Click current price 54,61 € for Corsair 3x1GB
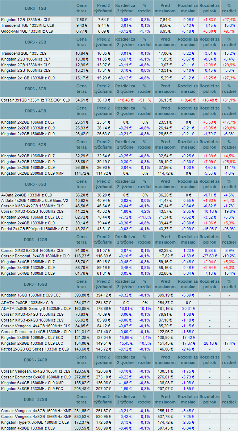This screenshot has height=431, width=238. pyautogui.click(x=82, y=100)
